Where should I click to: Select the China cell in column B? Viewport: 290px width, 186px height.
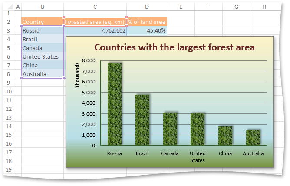click(43, 65)
